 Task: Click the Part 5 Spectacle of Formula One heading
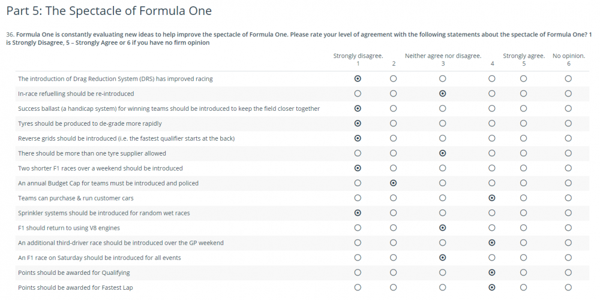(109, 11)
